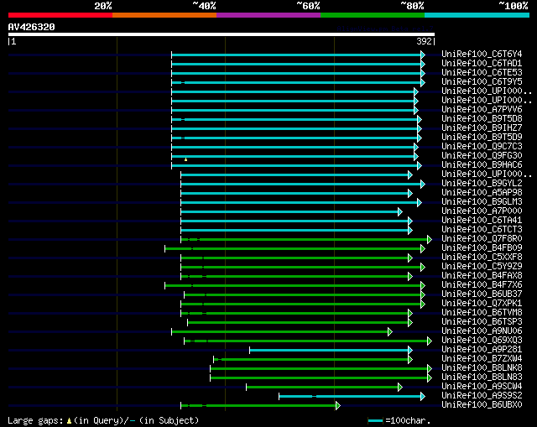This screenshot has width=537, height=427.
Task: Select hit label UniRef100_Q9FG30
Action: pos(482,156)
